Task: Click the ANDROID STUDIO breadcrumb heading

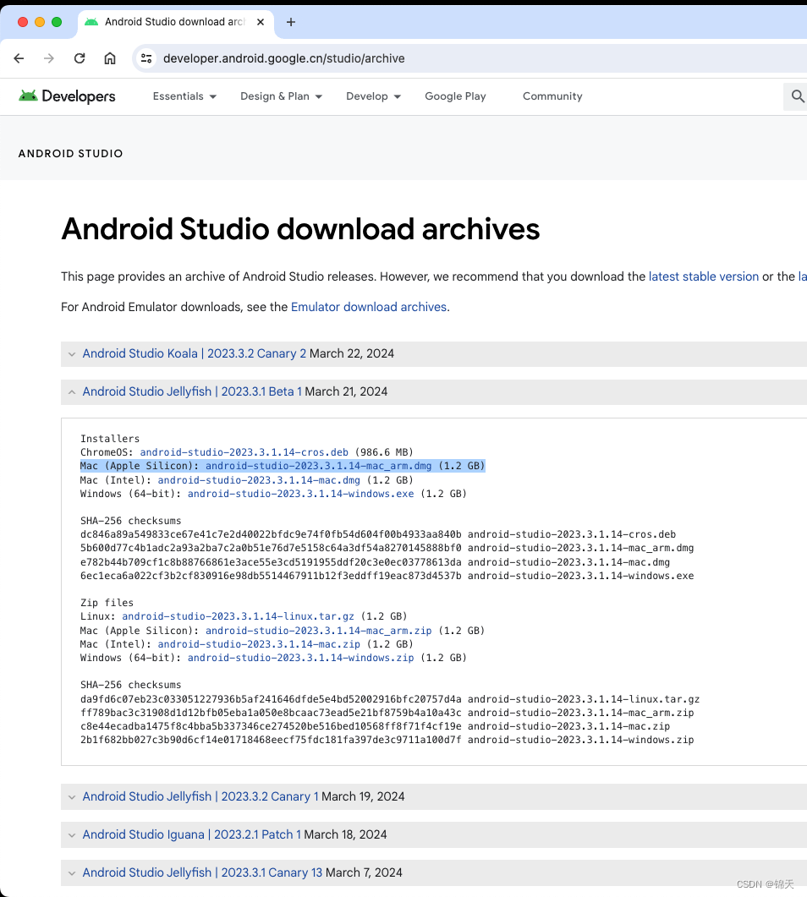Action: (70, 153)
